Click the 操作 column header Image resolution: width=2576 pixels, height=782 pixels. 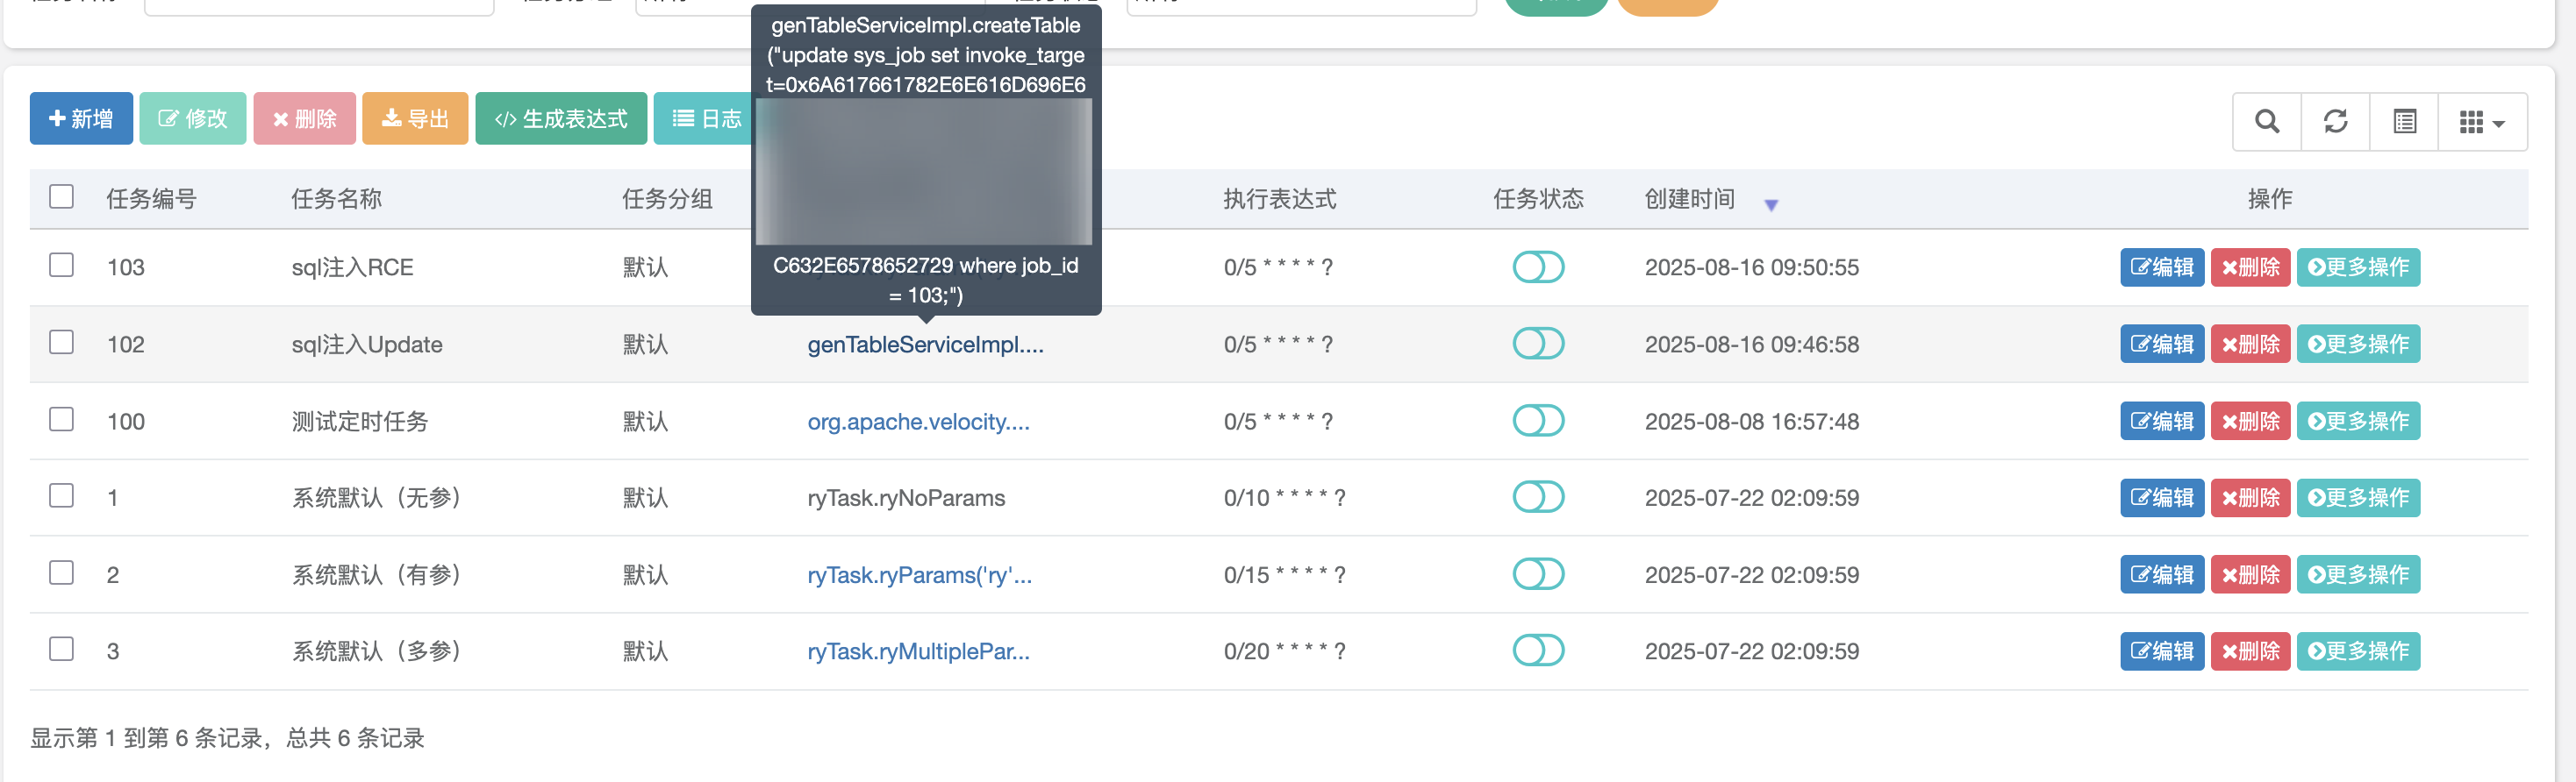(x=2269, y=199)
